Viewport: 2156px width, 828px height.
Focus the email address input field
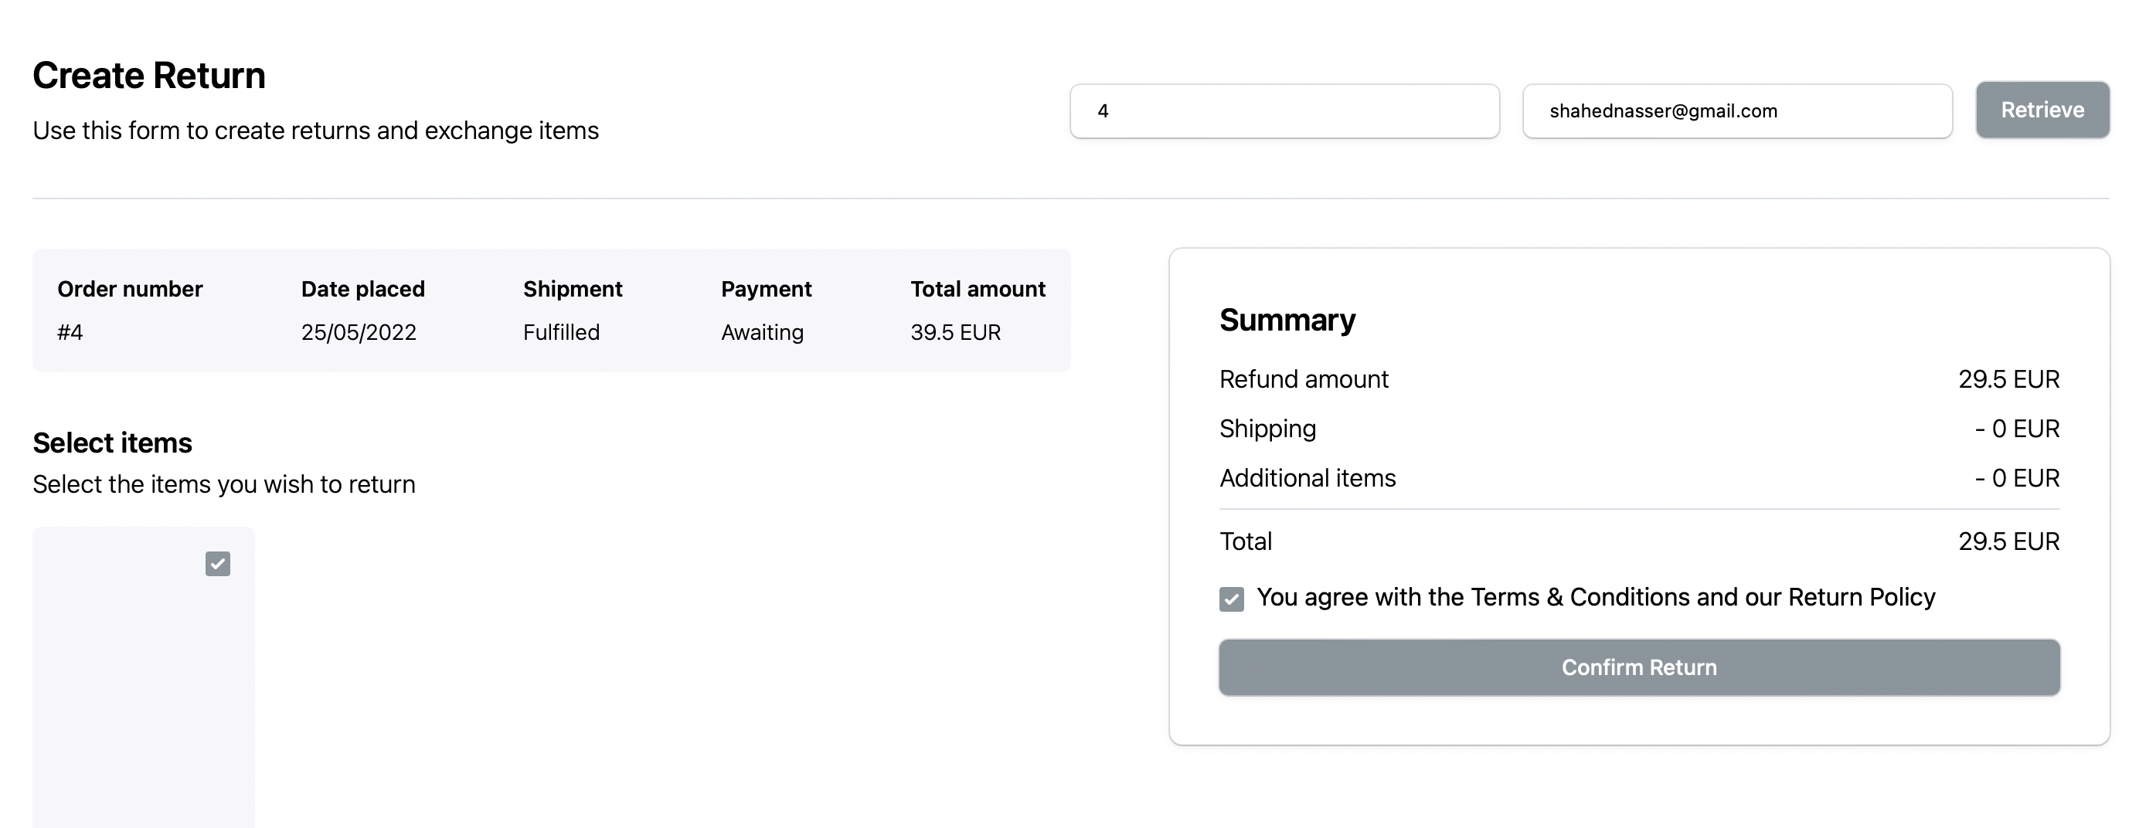pyautogui.click(x=1736, y=111)
